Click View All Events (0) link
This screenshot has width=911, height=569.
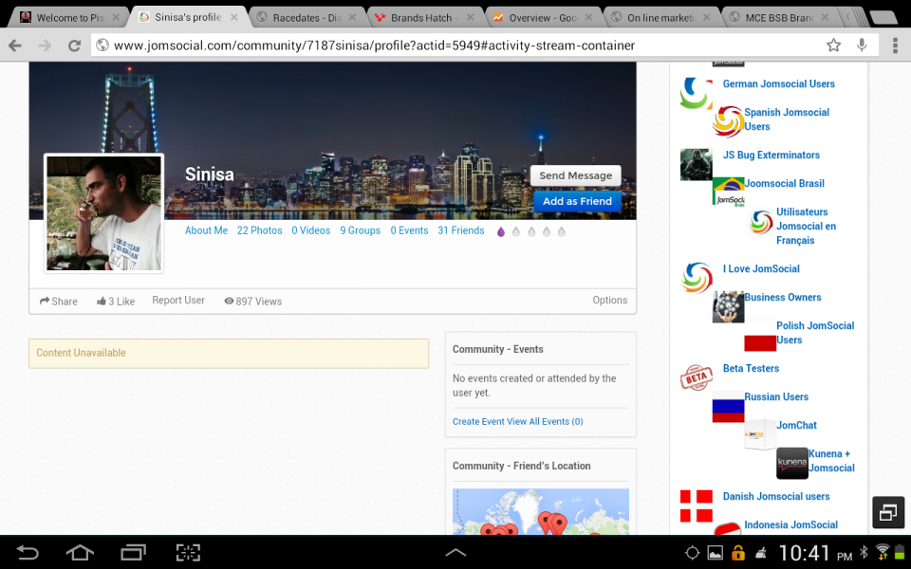click(x=545, y=421)
